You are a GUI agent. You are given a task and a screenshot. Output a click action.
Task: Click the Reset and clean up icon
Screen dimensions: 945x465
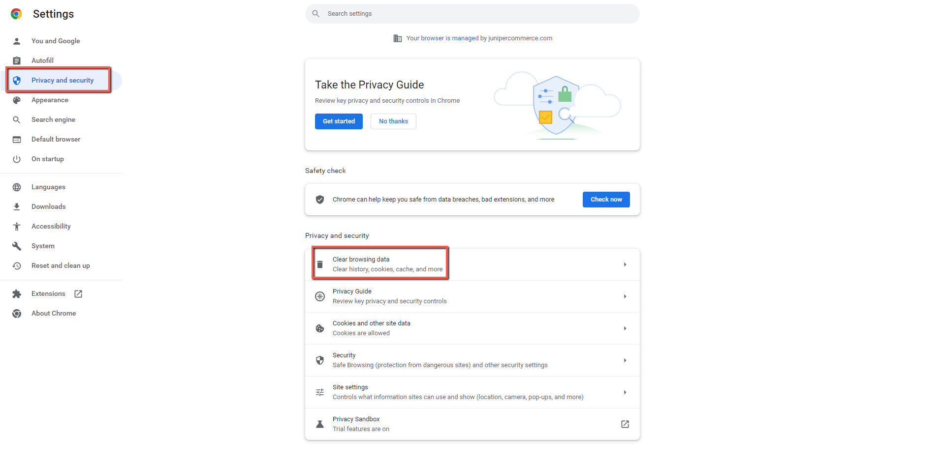tap(17, 266)
